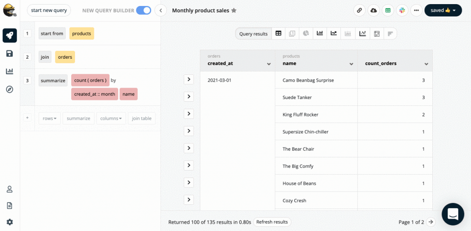Switch to table view icon
471x231 pixels.
click(x=278, y=33)
